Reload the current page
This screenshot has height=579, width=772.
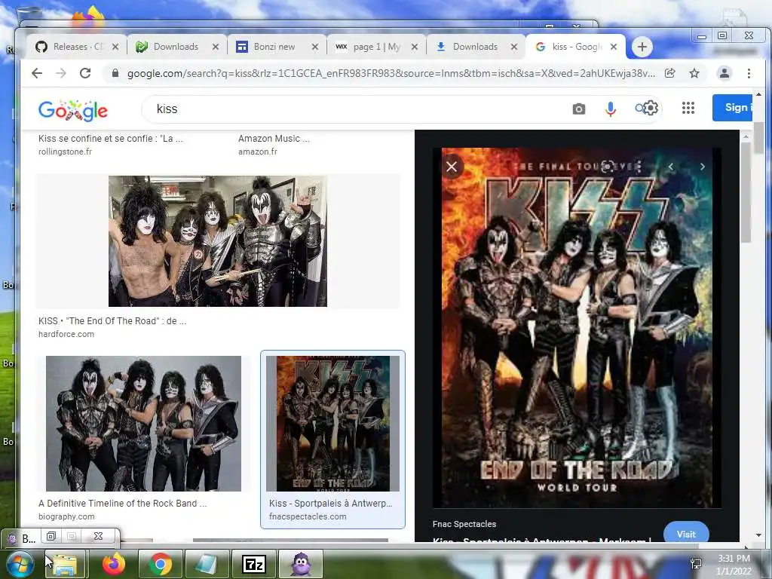point(85,73)
